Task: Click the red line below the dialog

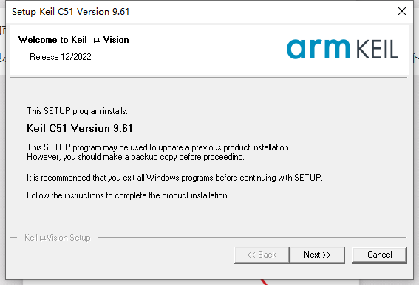Action: pos(265,282)
